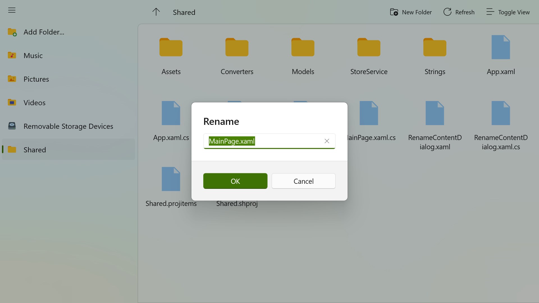Click the New Folder label
This screenshot has width=539, height=303.
417,12
